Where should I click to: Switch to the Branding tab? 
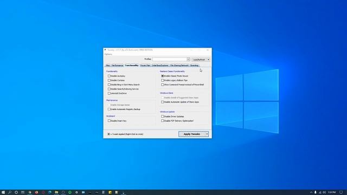pos(194,66)
